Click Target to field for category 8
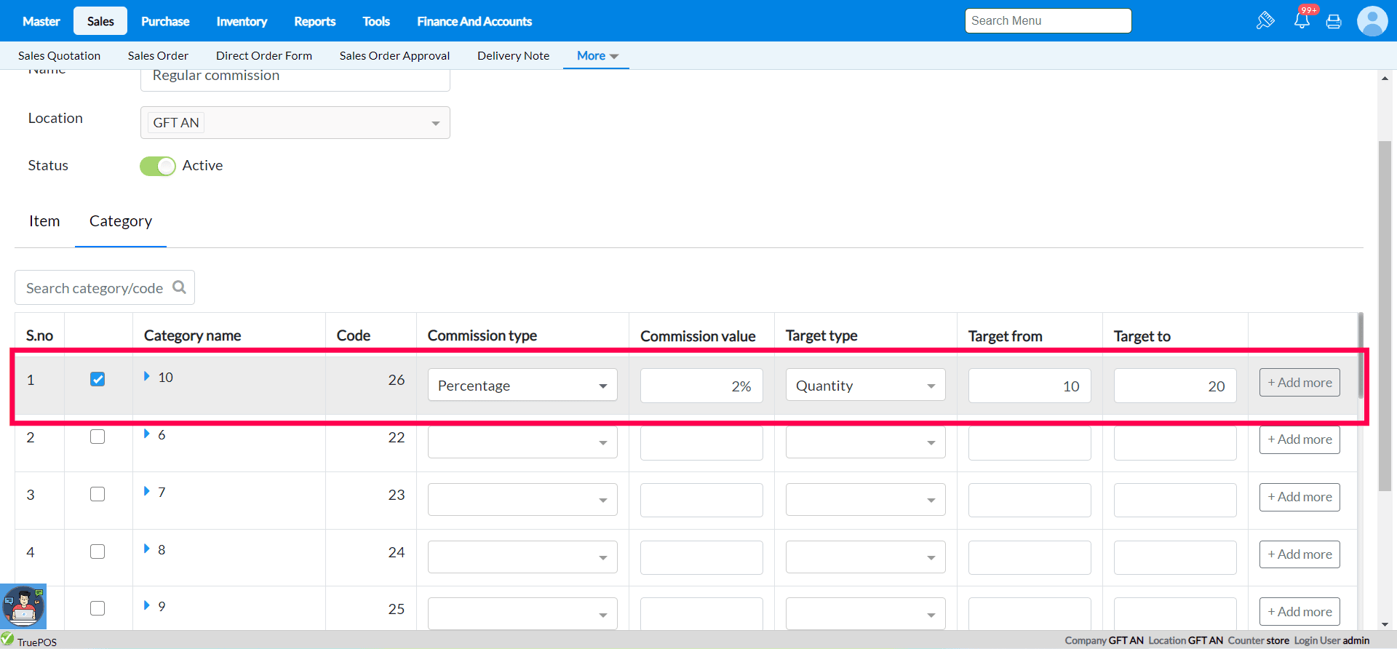 [1175, 557]
